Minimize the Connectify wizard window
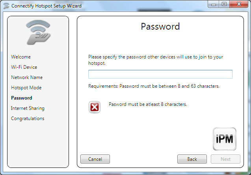The image size is (251, 175). (x=214, y=5)
